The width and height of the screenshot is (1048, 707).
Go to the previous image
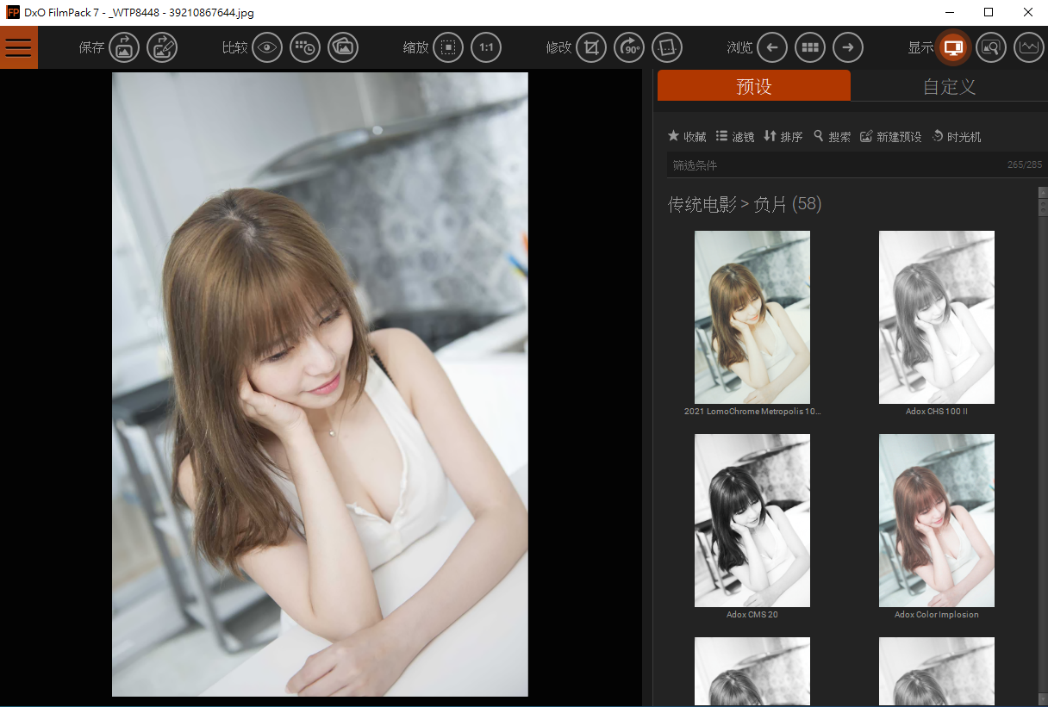click(x=772, y=47)
